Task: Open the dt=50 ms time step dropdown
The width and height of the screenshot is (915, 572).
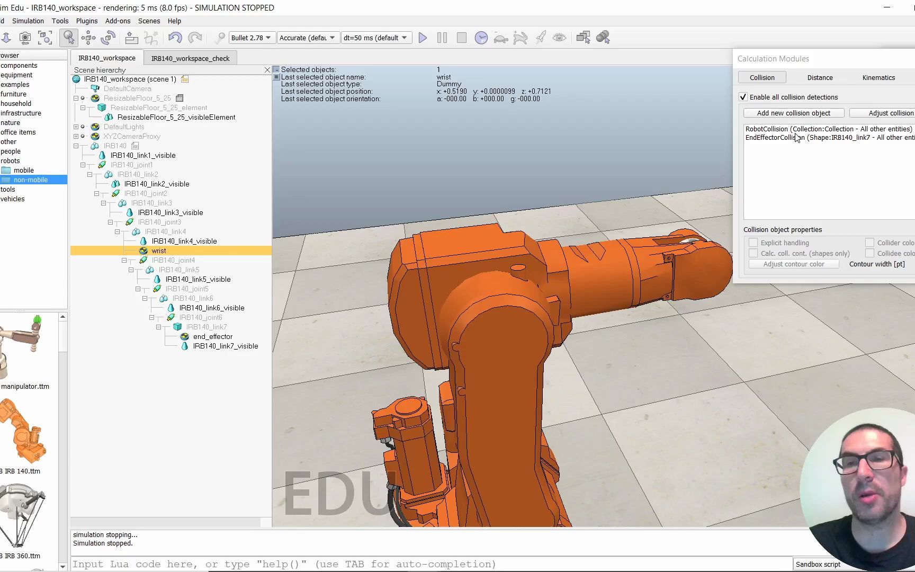Action: 376,38
